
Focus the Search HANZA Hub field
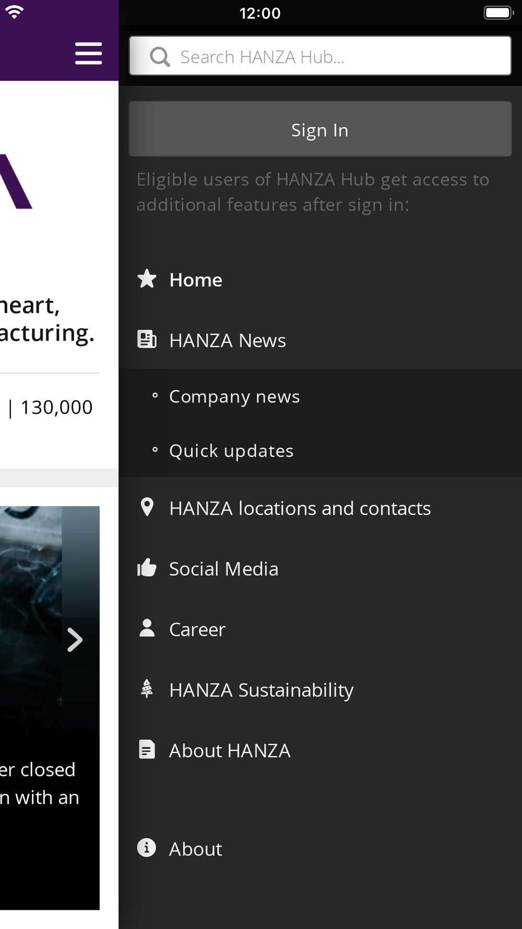coord(334,56)
